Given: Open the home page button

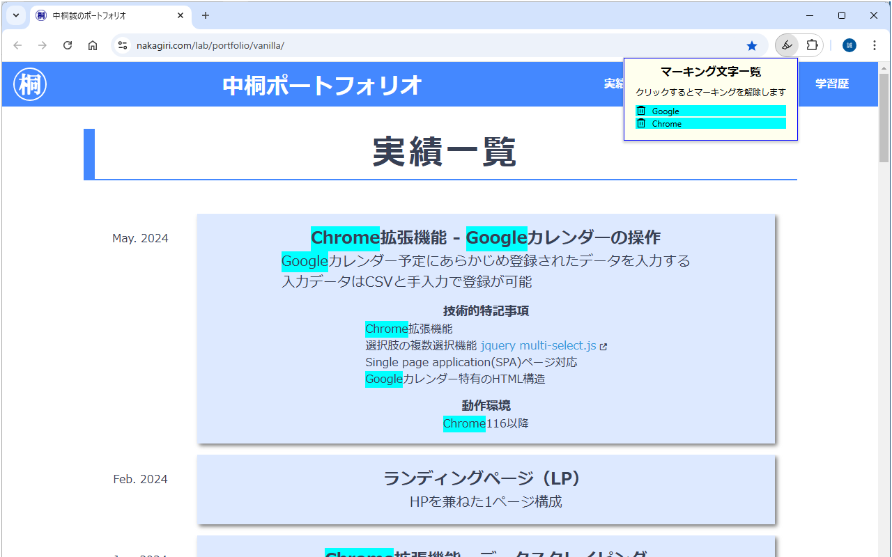Looking at the screenshot, I should [93, 45].
